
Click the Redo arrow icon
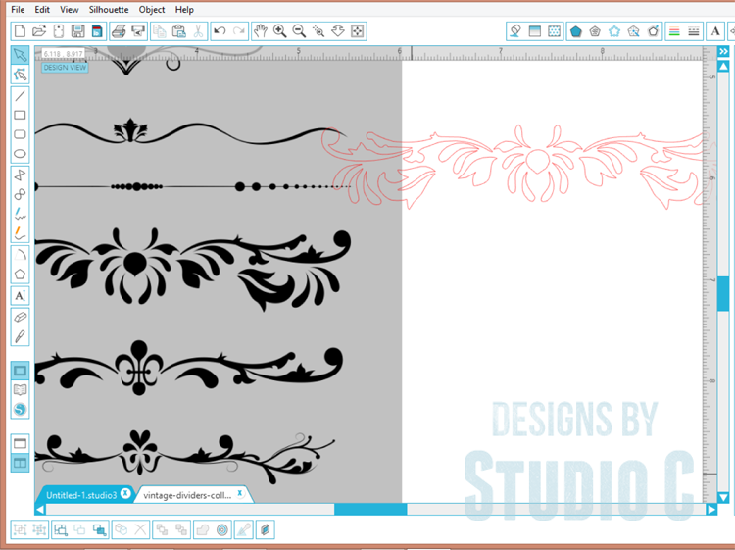tap(239, 31)
